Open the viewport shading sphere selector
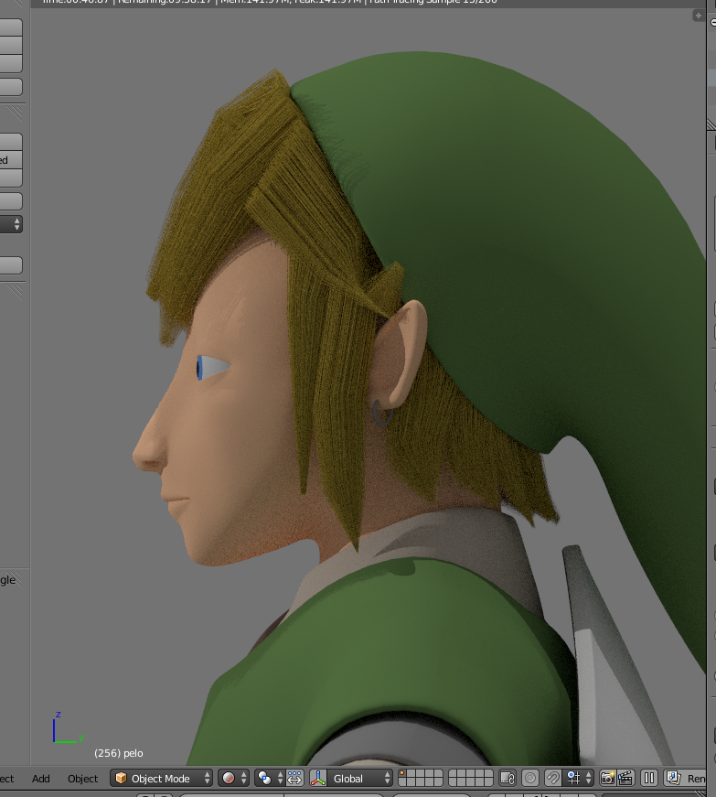Viewport: 716px width, 797px height. click(233, 778)
